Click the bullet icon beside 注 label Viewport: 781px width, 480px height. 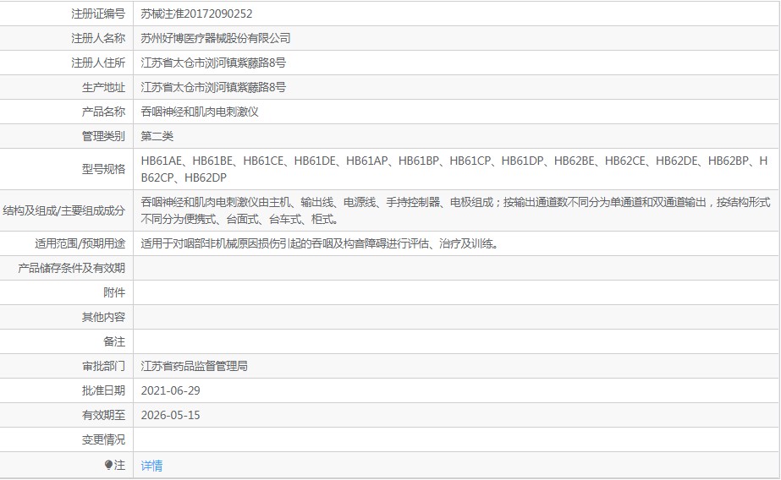pos(108,465)
